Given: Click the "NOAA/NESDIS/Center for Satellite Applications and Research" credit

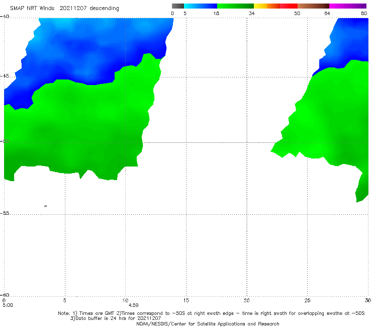Looking at the screenshot, I should coord(208,323).
